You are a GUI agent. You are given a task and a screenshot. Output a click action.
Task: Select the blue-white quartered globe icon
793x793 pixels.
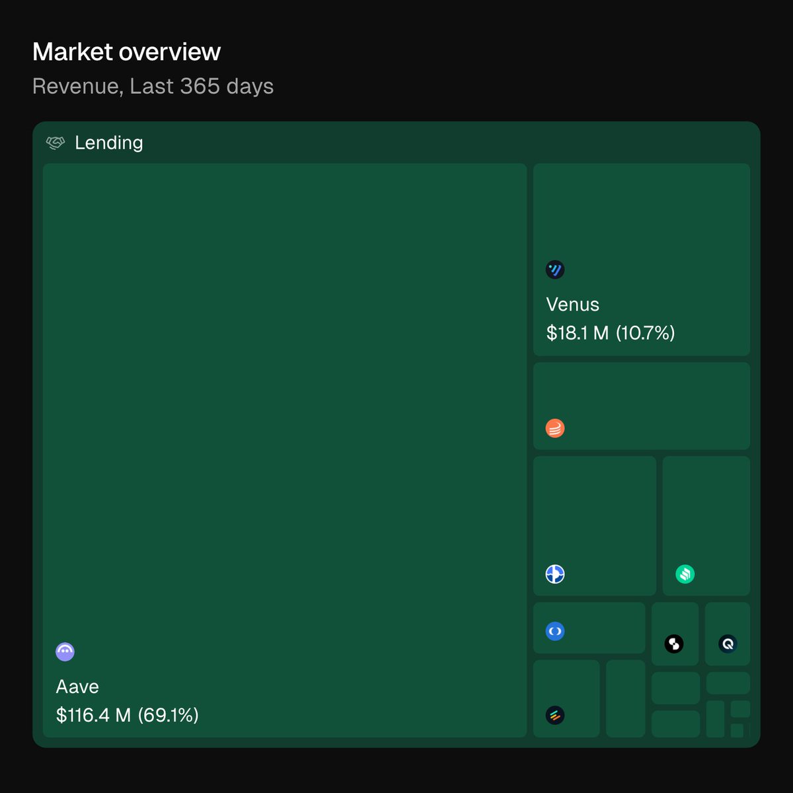tap(555, 574)
